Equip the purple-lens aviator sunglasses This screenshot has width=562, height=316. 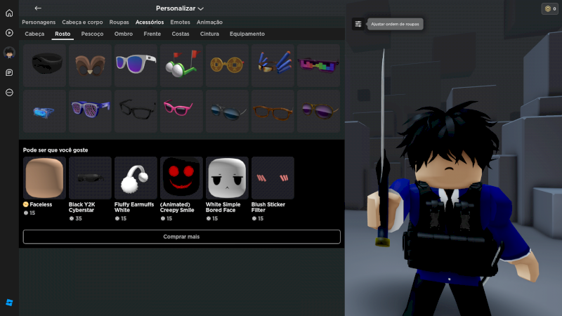pyautogui.click(x=318, y=112)
